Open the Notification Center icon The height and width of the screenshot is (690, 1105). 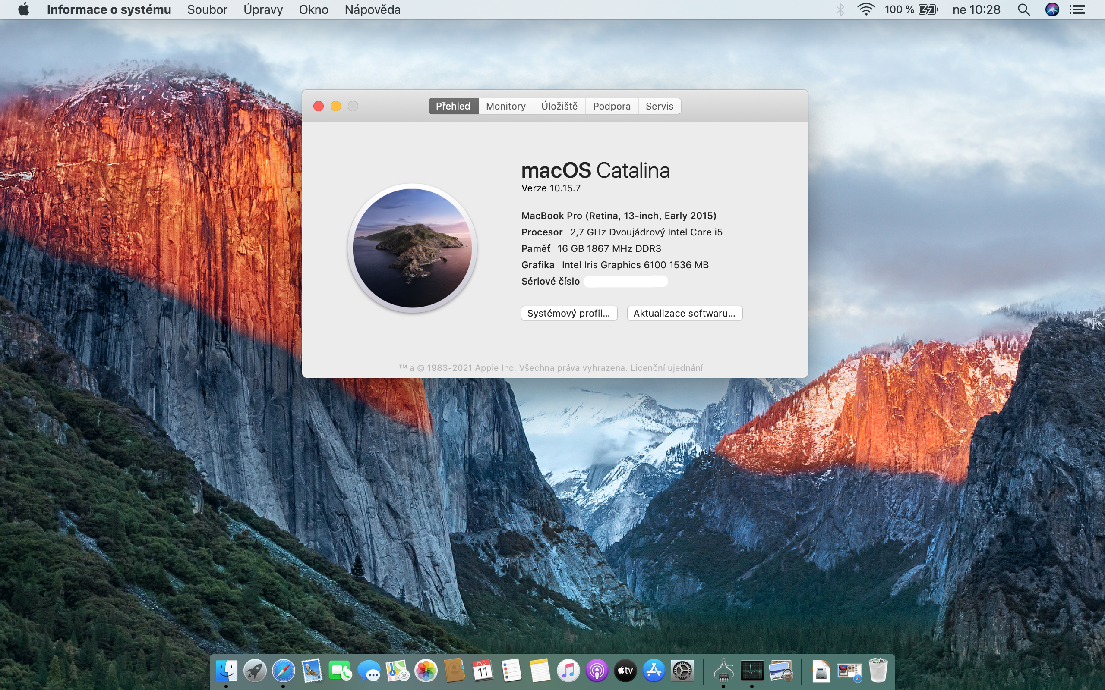(1078, 9)
